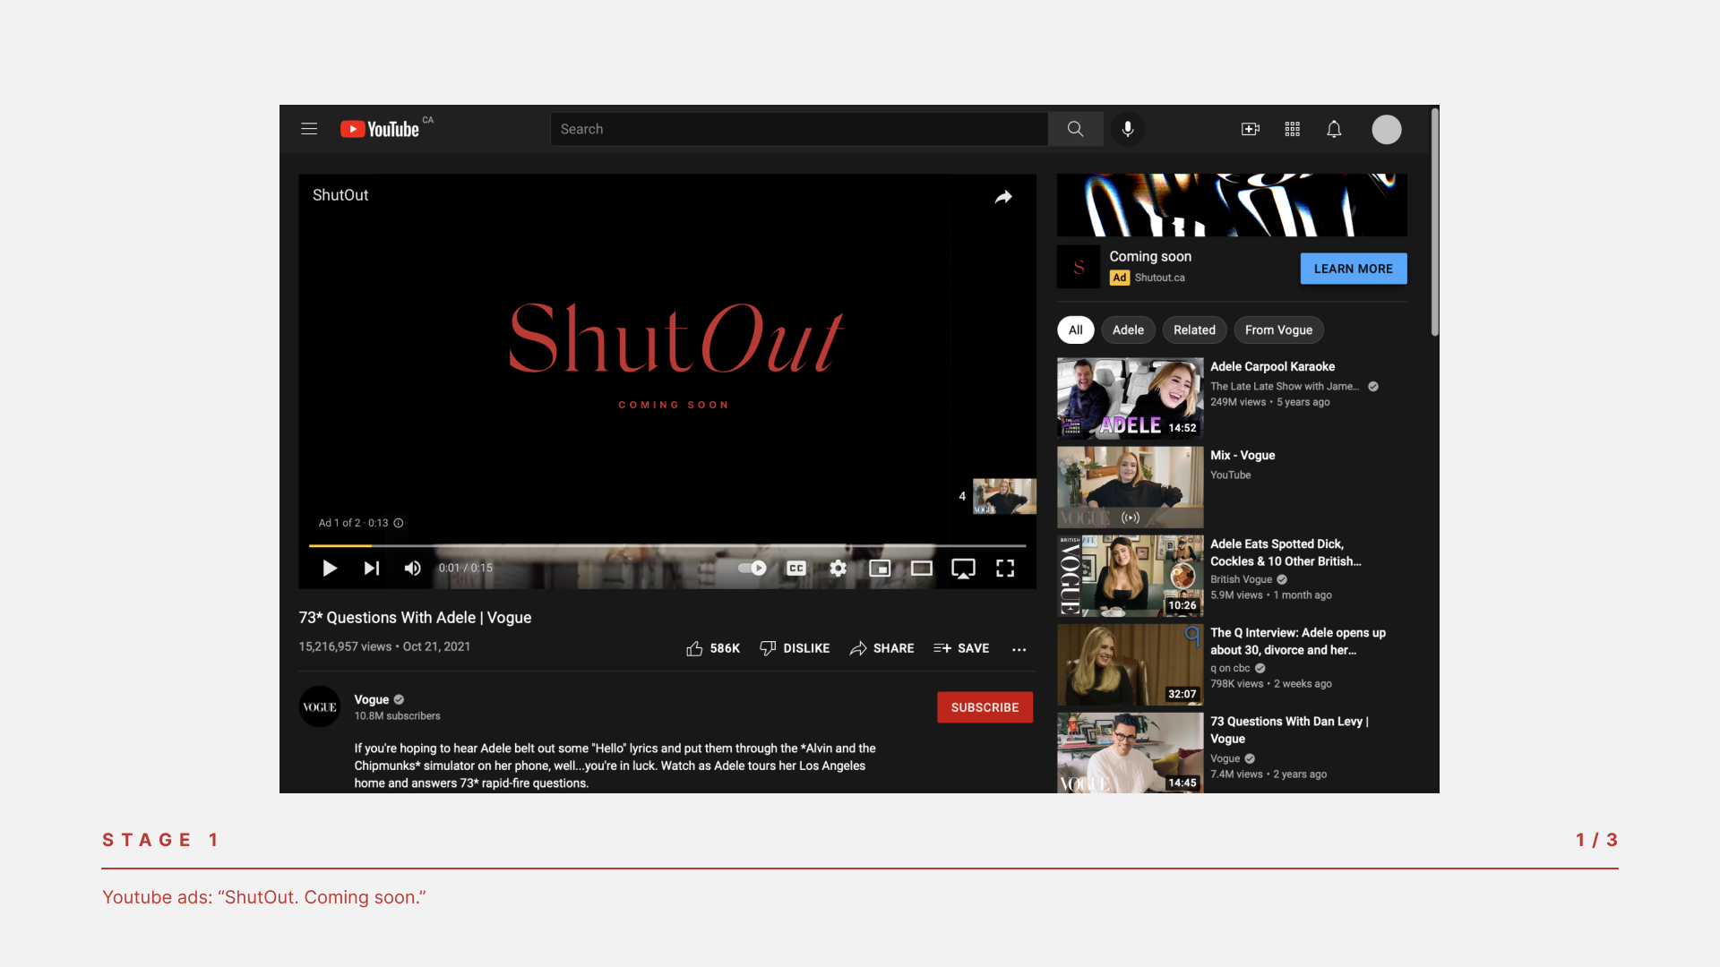Image resolution: width=1720 pixels, height=967 pixels.
Task: Open notifications bell
Action: click(1334, 129)
